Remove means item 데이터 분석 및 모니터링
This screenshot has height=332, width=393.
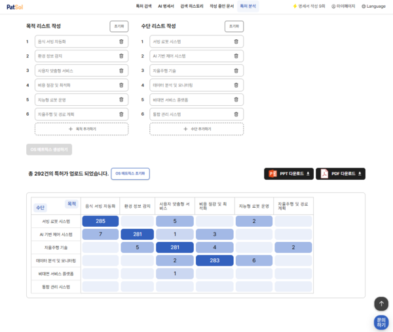[236, 85]
